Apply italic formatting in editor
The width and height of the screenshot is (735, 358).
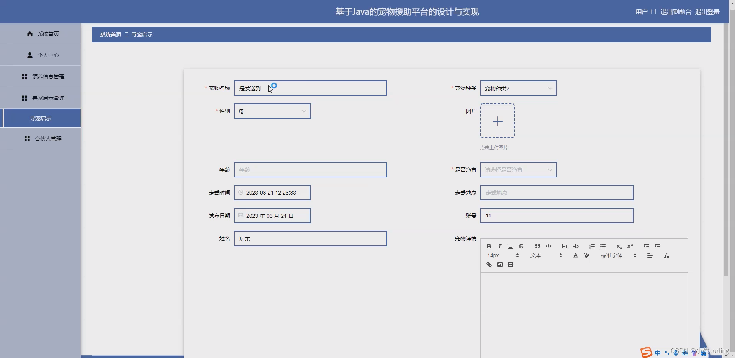tap(499, 246)
